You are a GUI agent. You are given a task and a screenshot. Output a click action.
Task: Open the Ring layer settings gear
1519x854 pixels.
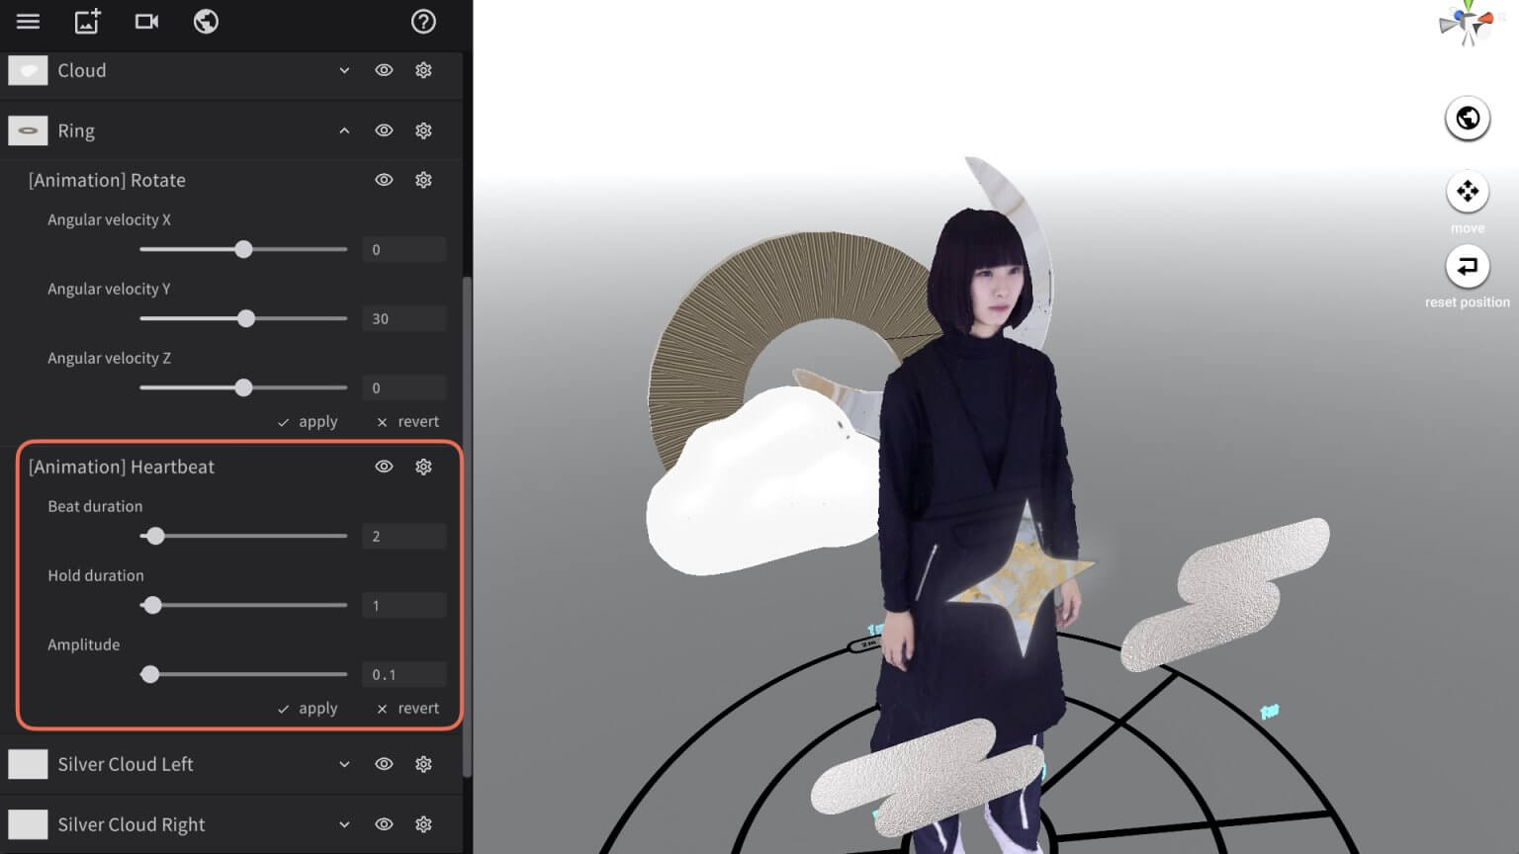pos(423,129)
